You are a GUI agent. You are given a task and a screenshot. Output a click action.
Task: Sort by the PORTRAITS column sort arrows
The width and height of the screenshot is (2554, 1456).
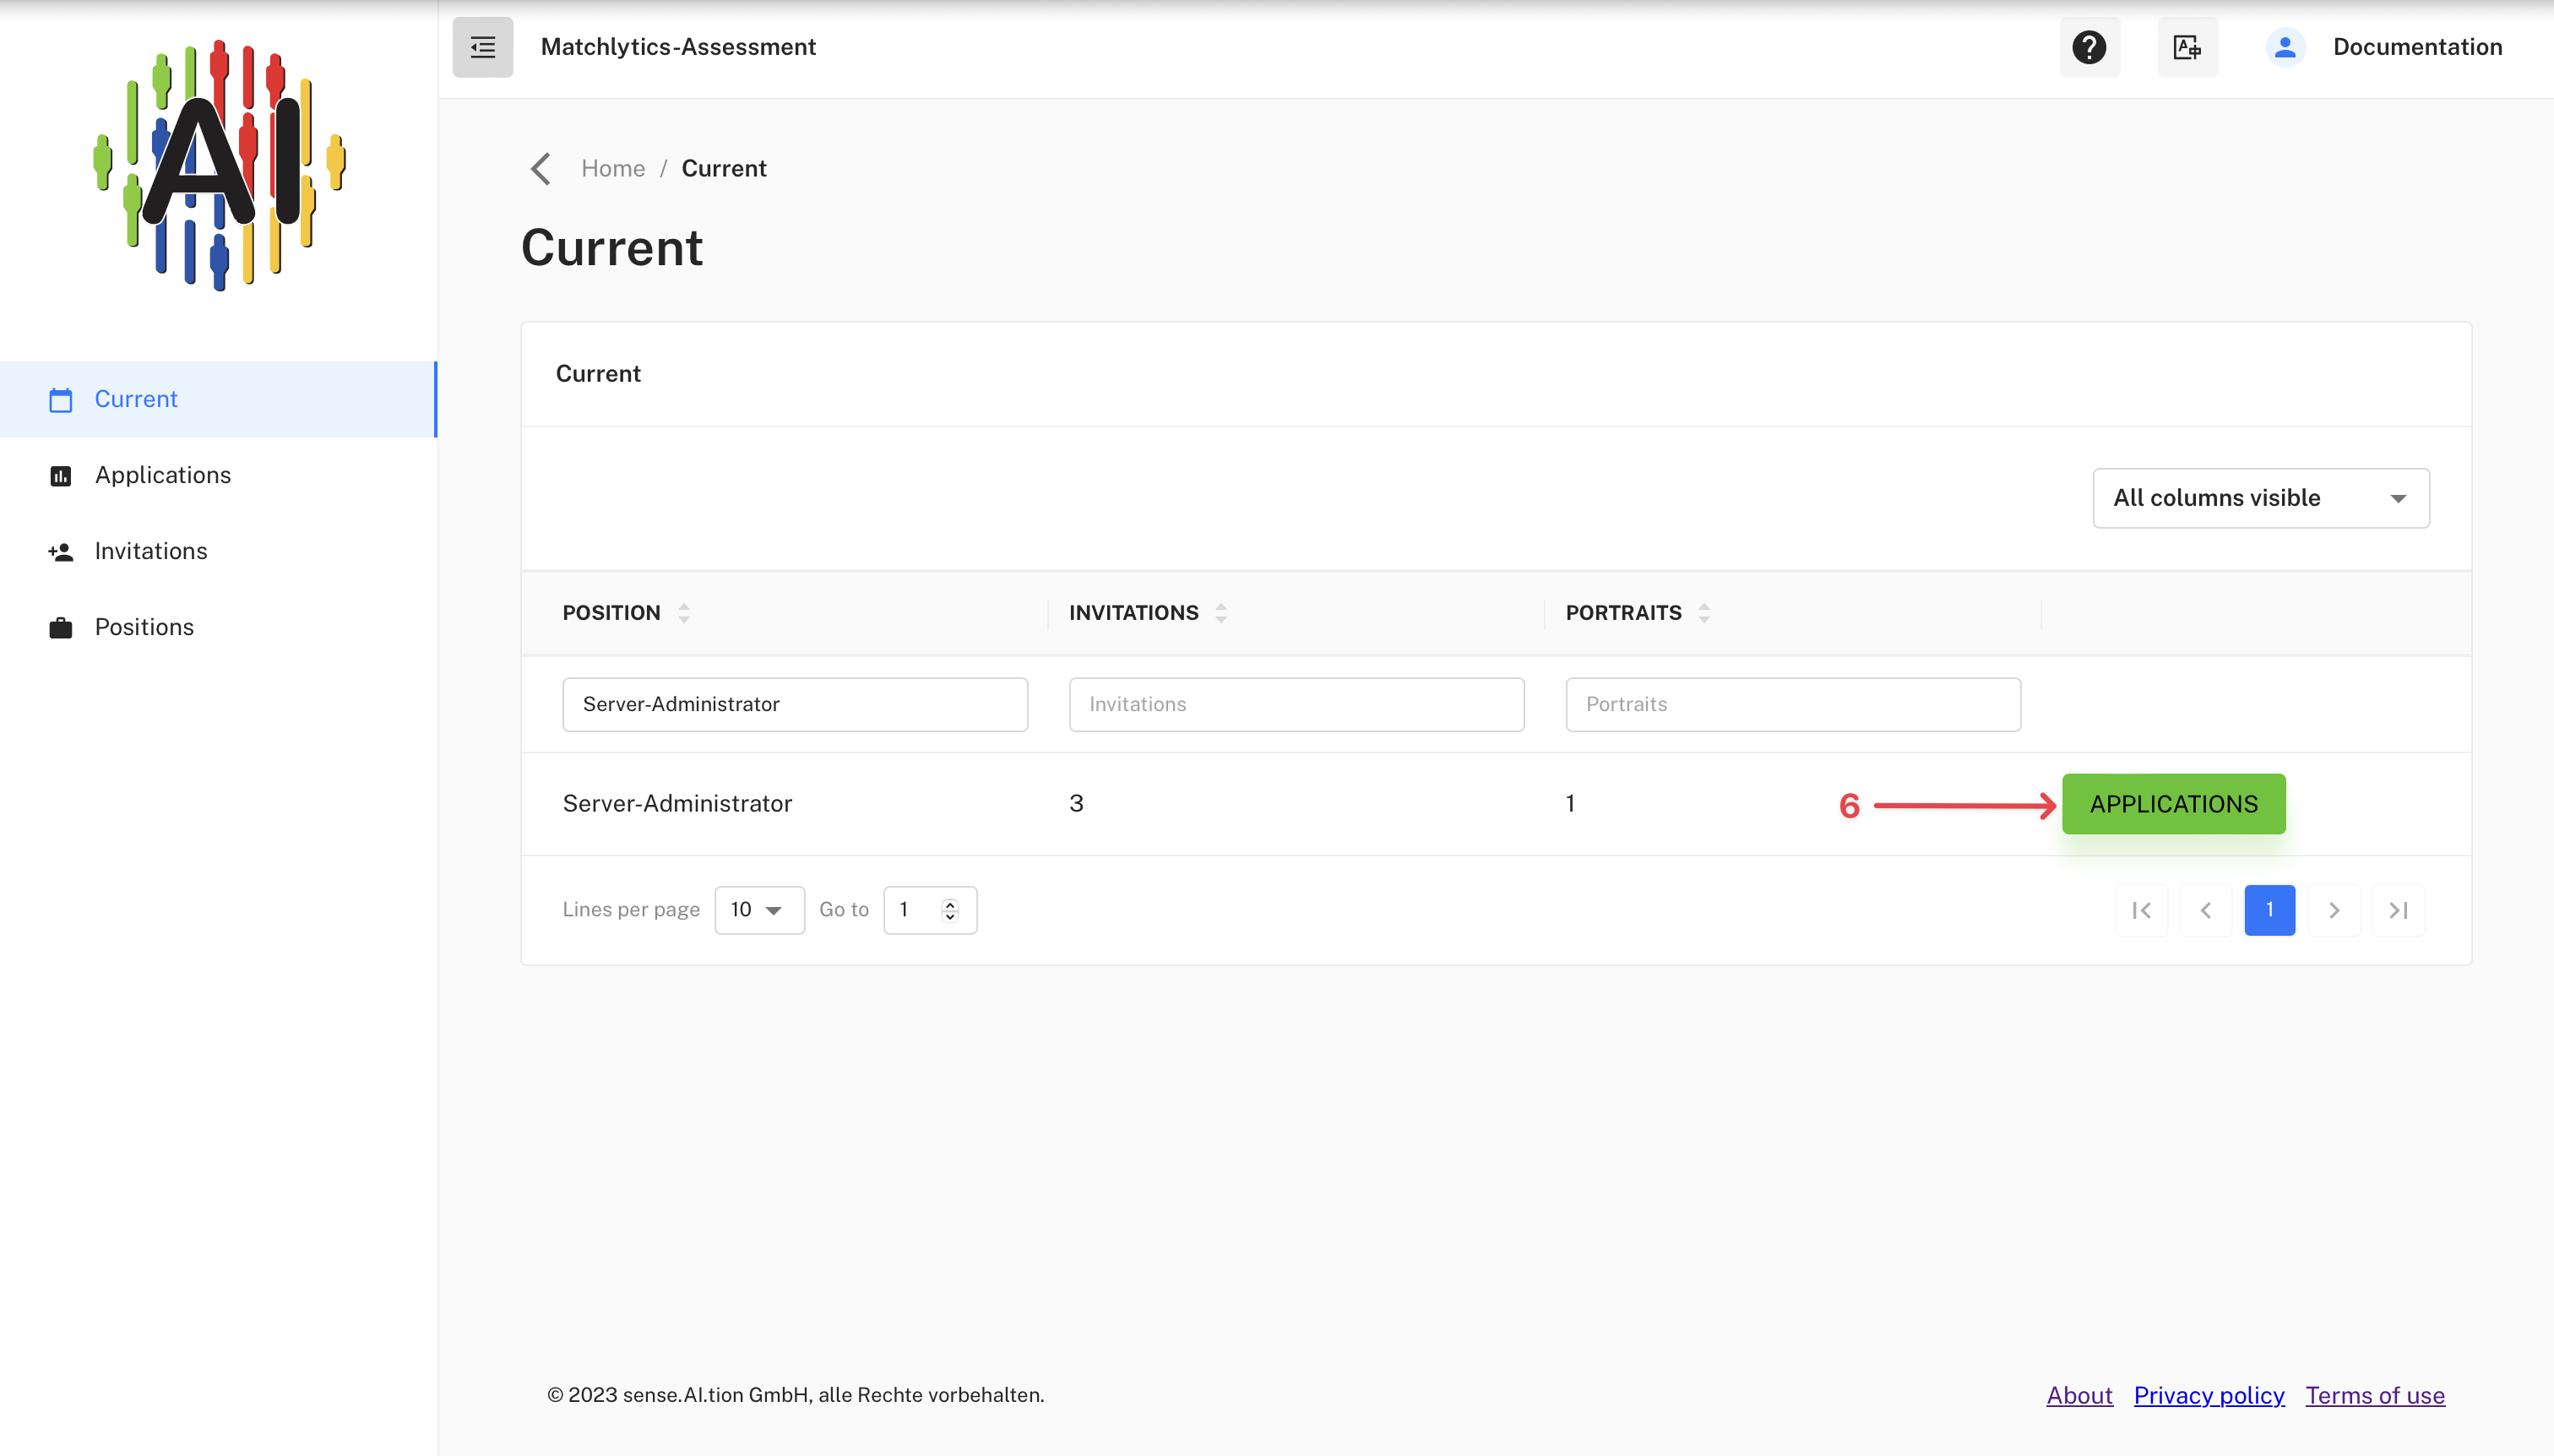pyautogui.click(x=1704, y=613)
